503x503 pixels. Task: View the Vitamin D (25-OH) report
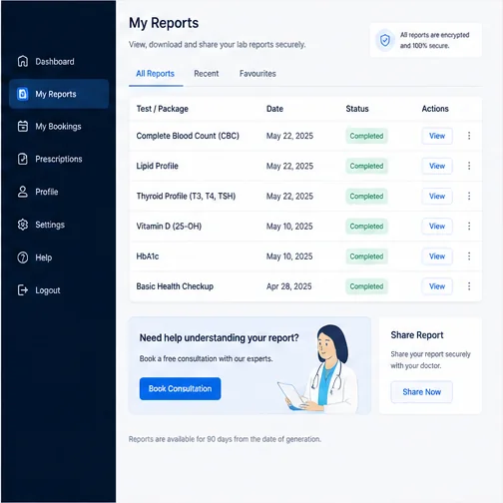pyautogui.click(x=437, y=227)
